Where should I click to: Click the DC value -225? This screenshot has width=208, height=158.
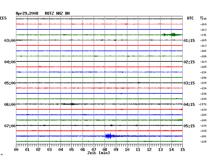[203, 67]
